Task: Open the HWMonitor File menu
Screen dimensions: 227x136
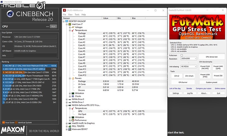Action: click(64, 15)
